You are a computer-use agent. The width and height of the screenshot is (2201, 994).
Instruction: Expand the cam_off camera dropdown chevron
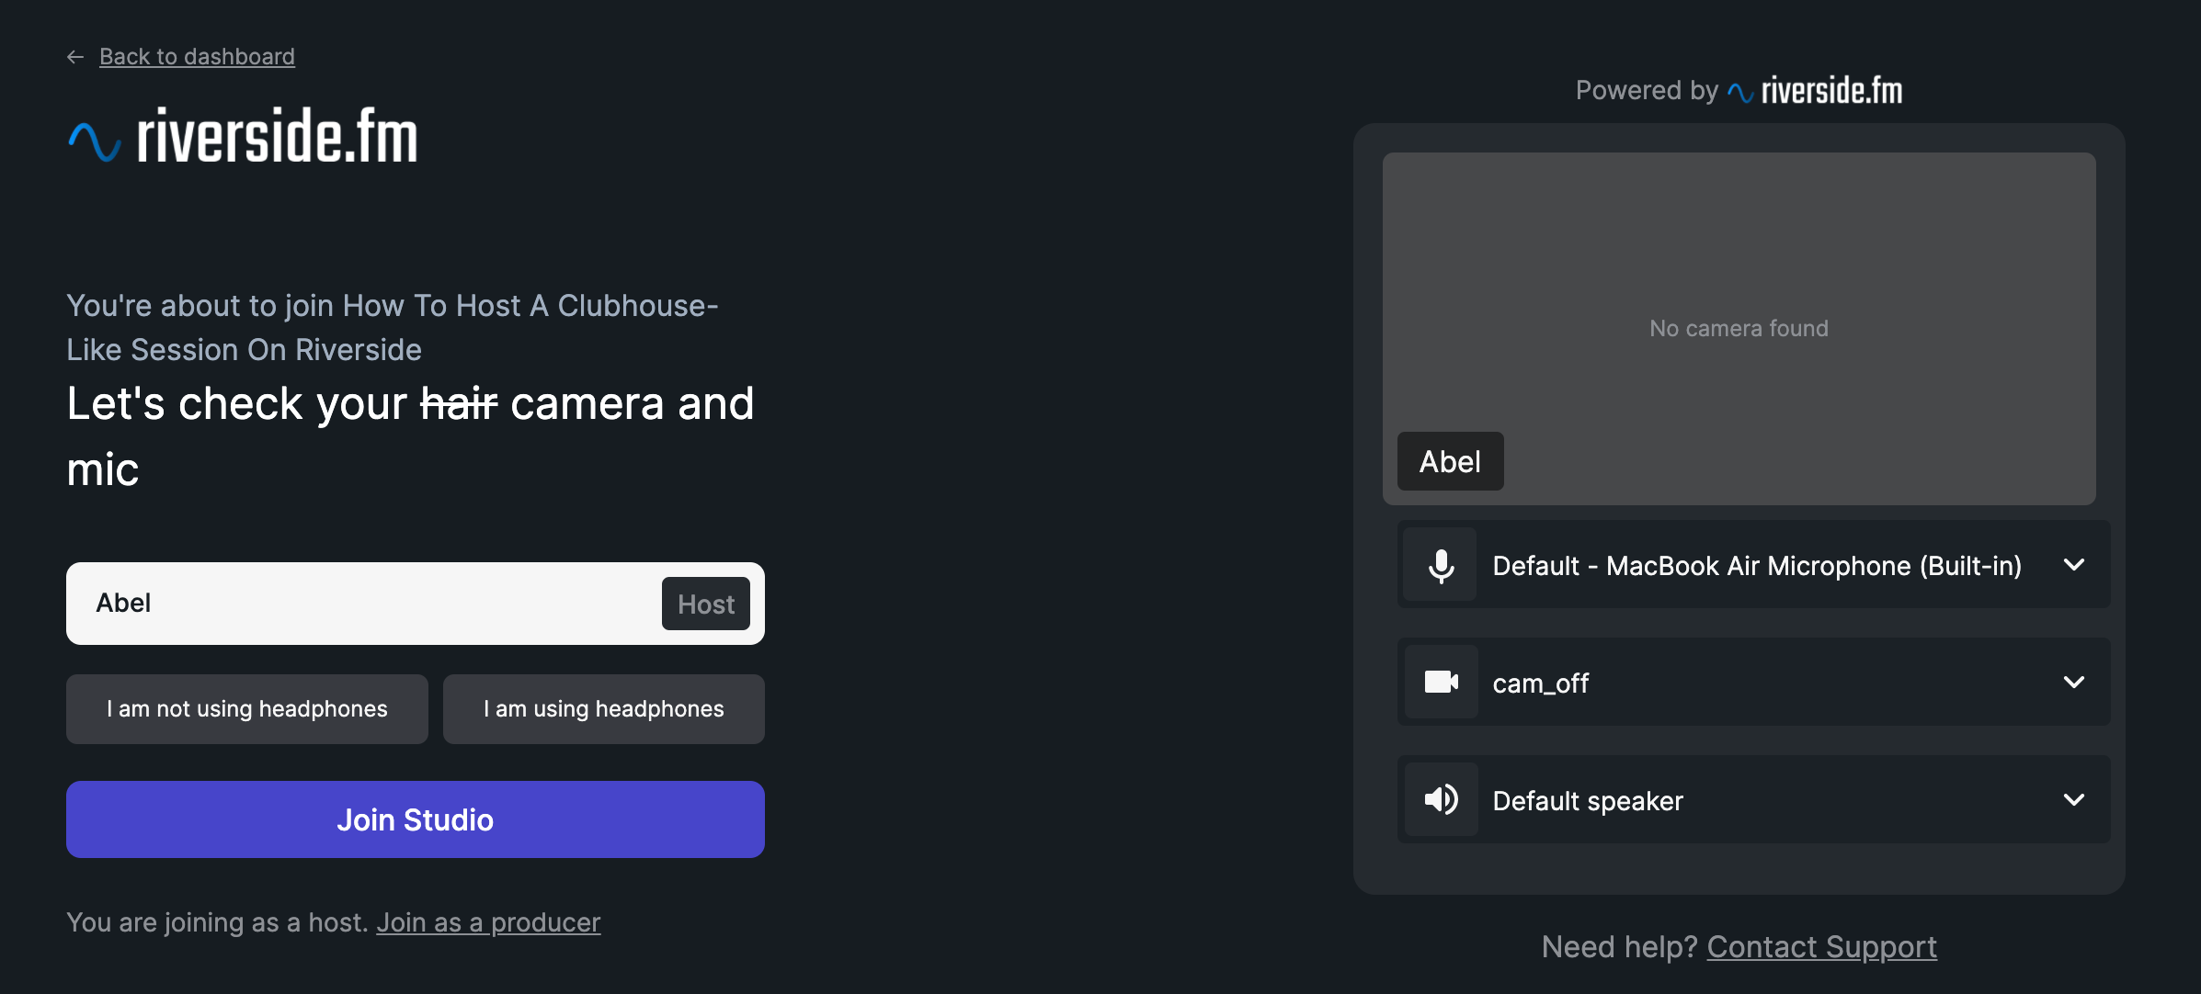pos(2073,683)
